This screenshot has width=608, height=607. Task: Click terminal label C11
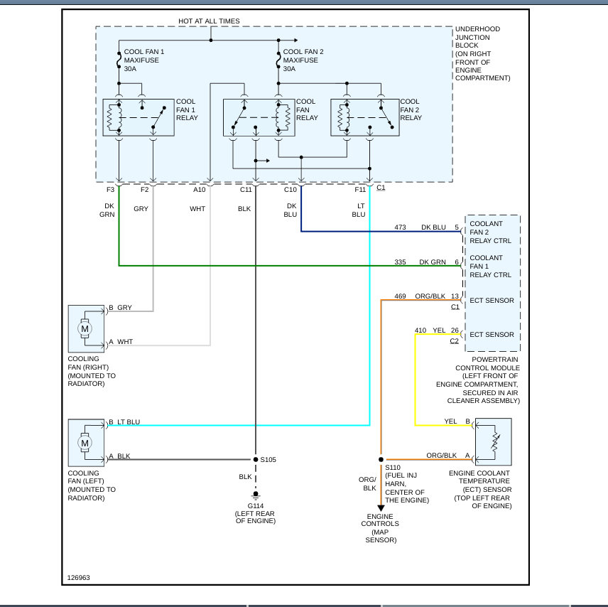tap(246, 189)
